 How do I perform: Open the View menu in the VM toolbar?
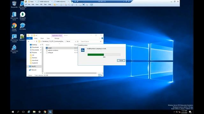click(x=37, y=4)
